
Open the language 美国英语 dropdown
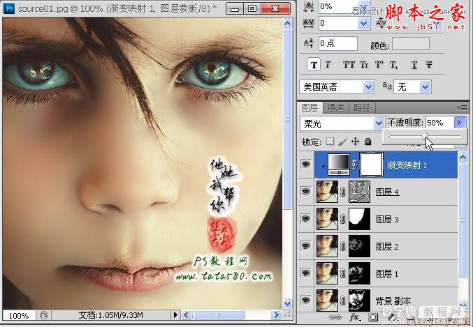click(x=368, y=87)
